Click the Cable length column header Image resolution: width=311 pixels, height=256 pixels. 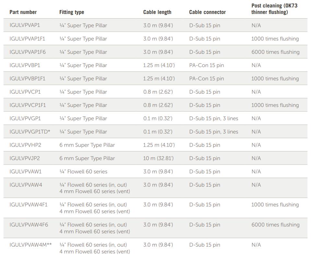click(157, 12)
